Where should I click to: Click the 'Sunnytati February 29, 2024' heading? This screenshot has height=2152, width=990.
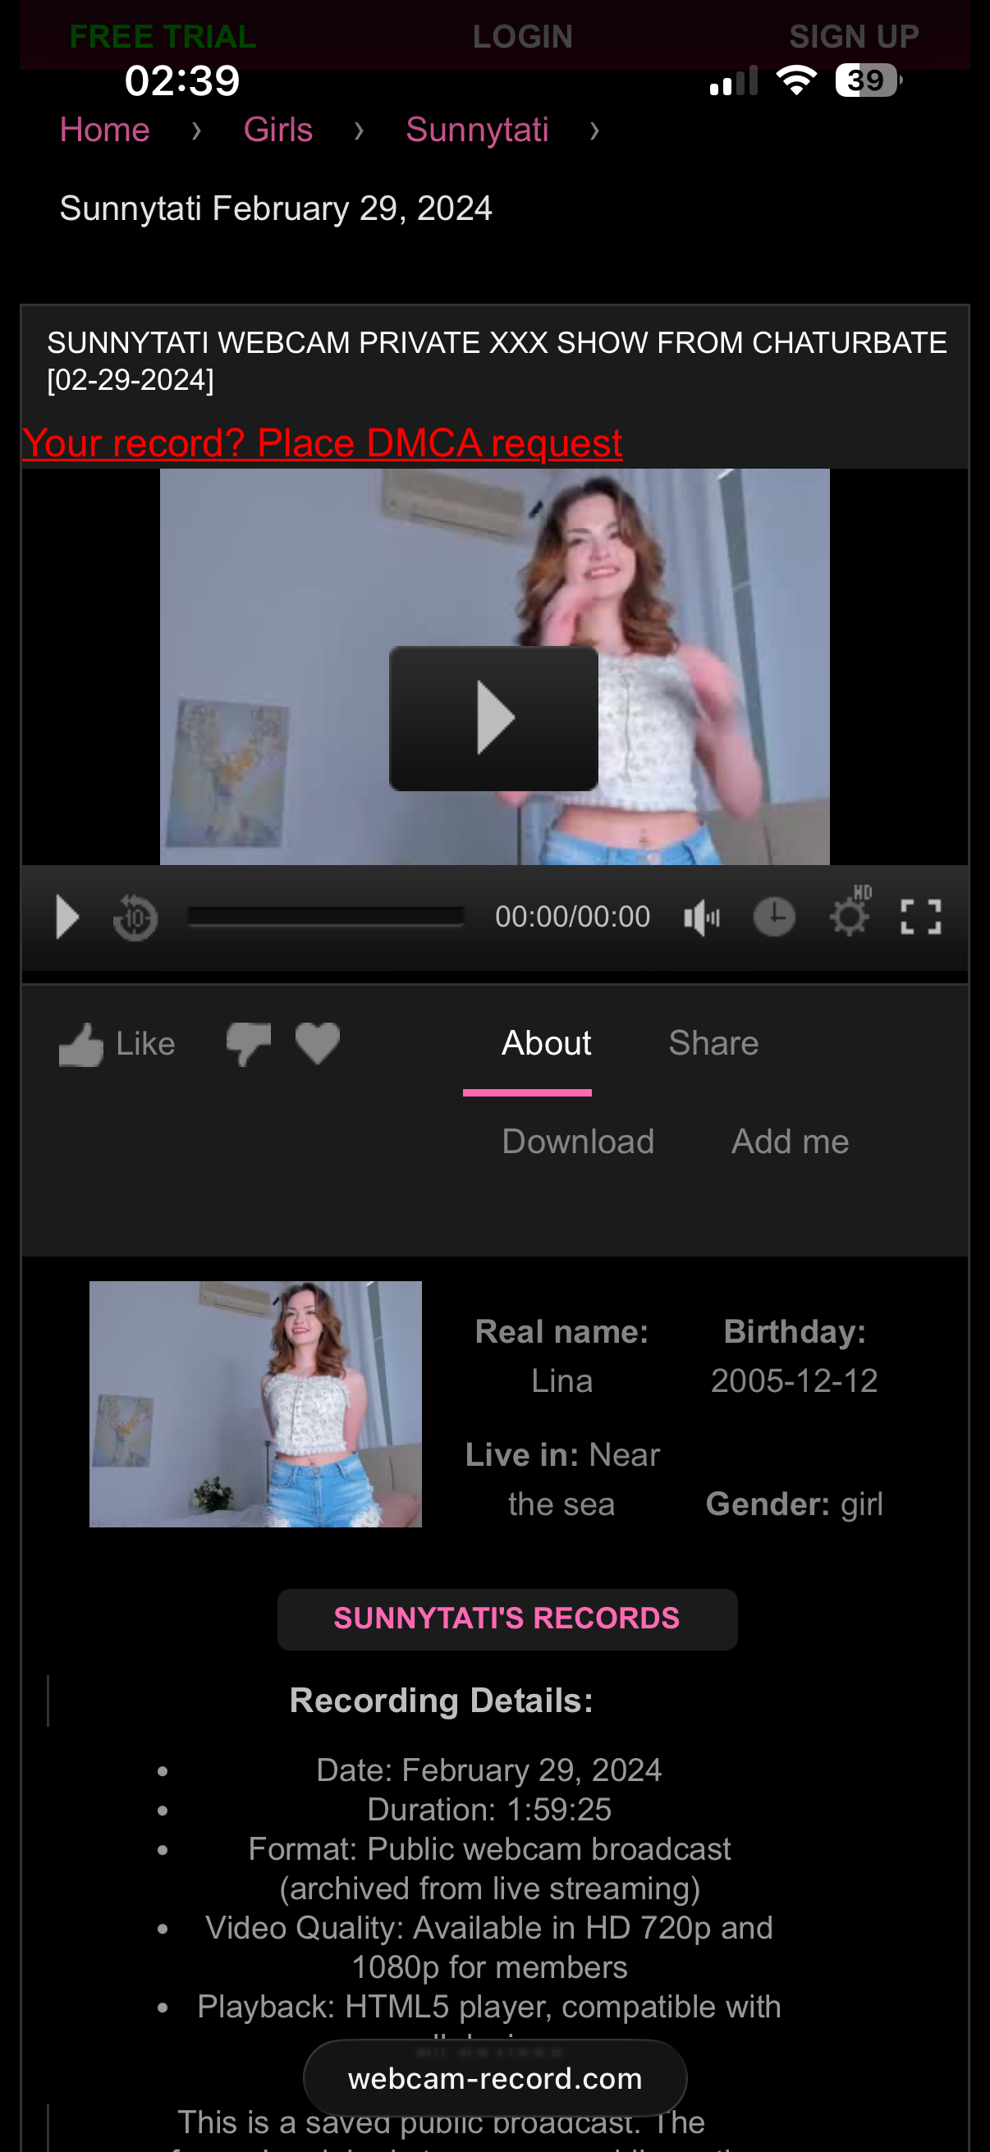tap(276, 208)
